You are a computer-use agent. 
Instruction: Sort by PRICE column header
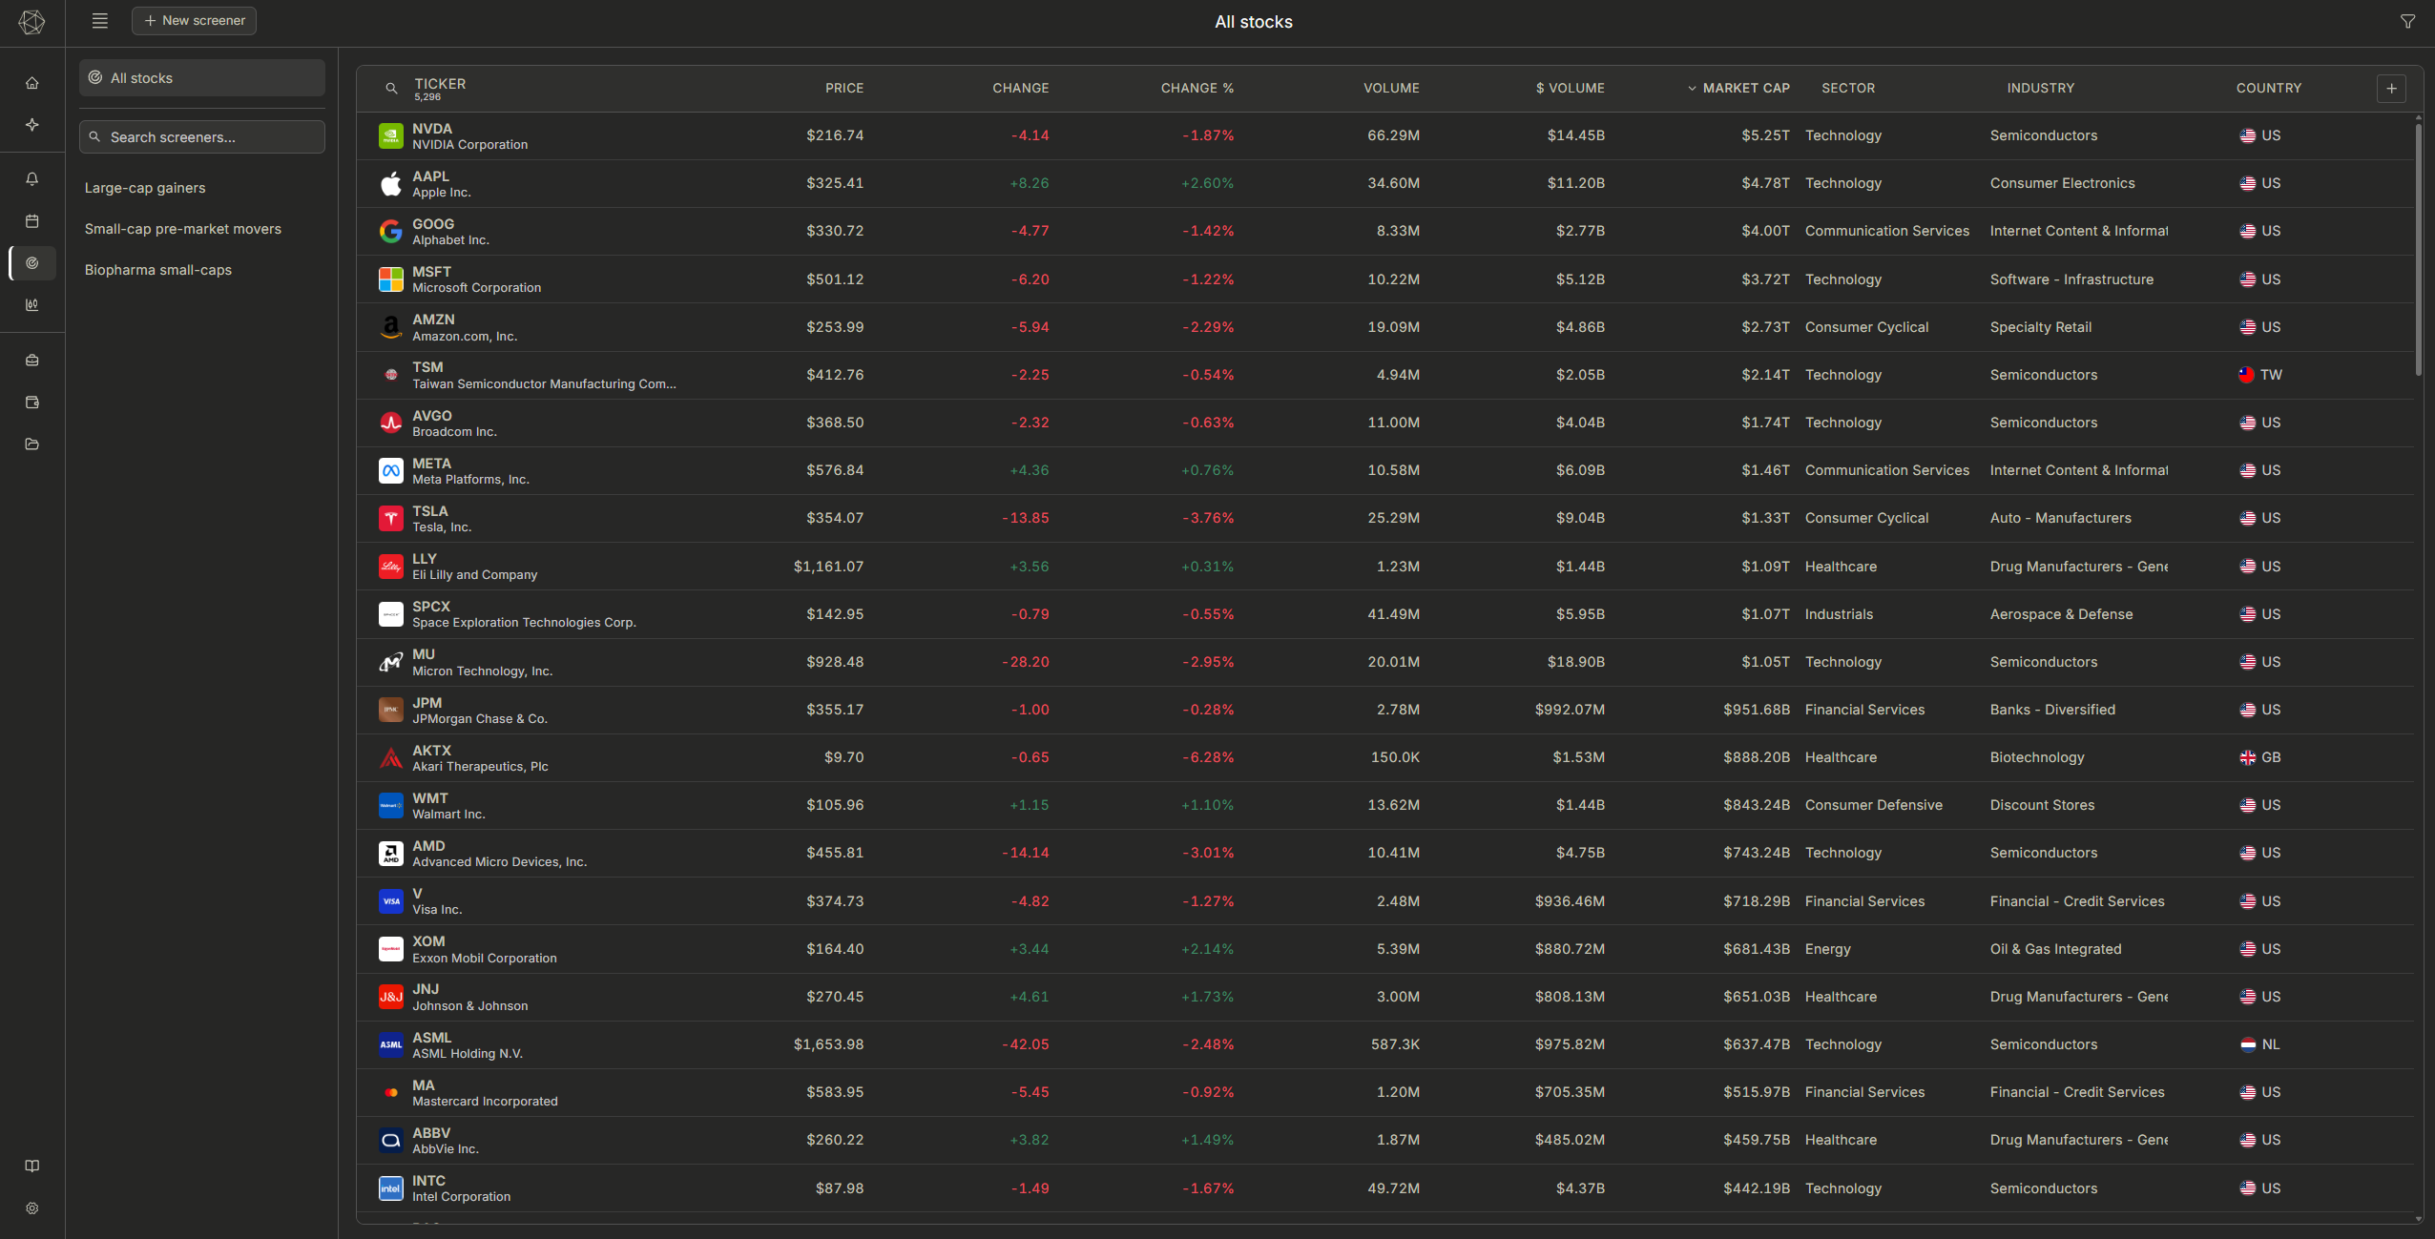[844, 89]
